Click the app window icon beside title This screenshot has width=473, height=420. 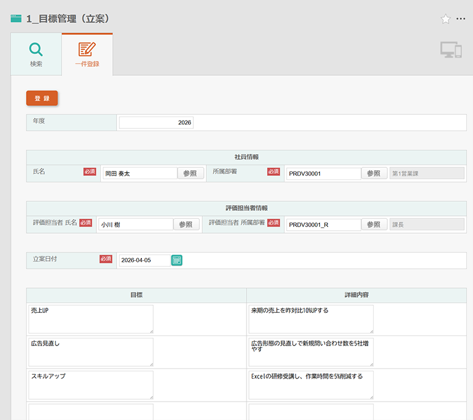pos(17,19)
